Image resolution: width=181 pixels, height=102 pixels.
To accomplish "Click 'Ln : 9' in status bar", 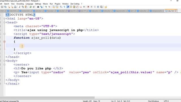I will click(x=113, y=101).
